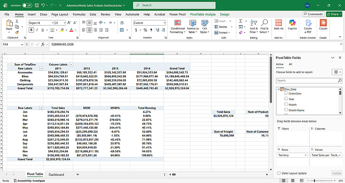Click the Find & Select icon
Image resolution: width=345 pixels, height=183 pixels.
(x=264, y=23)
